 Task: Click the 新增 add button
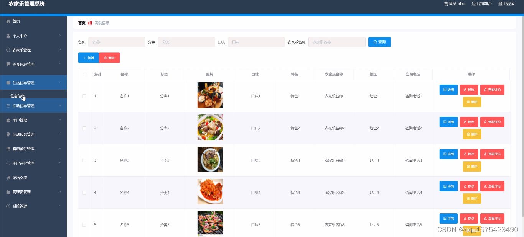pos(88,57)
